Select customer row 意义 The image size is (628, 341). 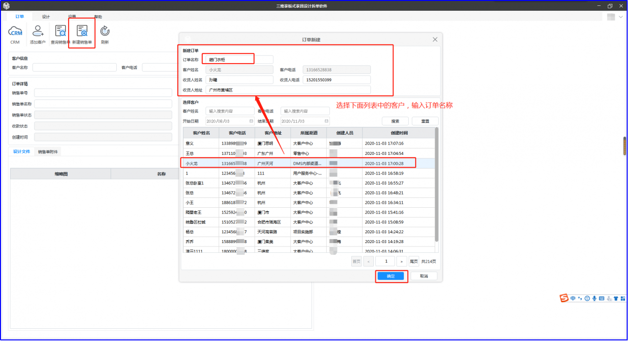308,143
